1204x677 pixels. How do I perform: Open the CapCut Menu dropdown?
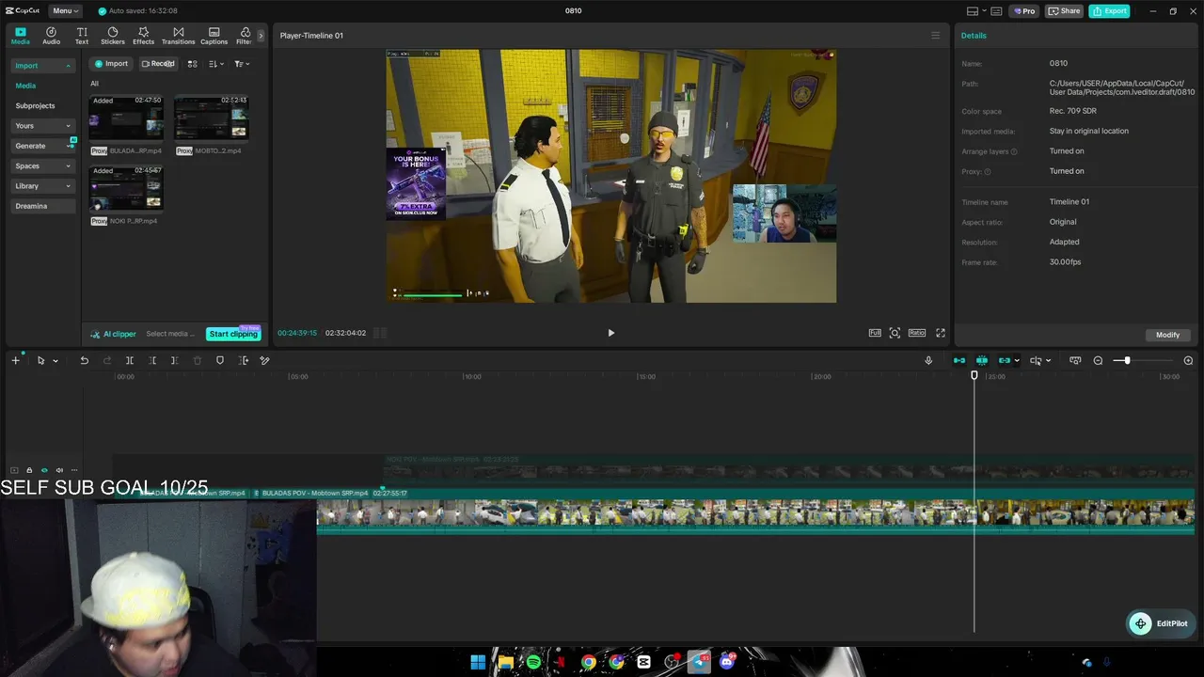click(65, 11)
